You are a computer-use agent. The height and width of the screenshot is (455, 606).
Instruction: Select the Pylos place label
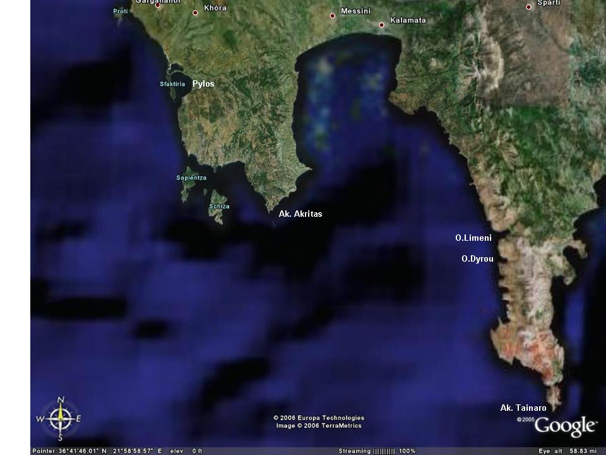tap(203, 84)
